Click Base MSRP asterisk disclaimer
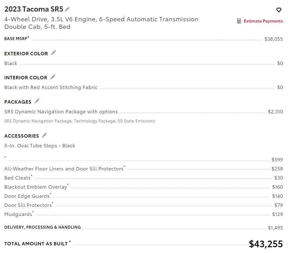This screenshot has width=288, height=253. (x=28, y=37)
